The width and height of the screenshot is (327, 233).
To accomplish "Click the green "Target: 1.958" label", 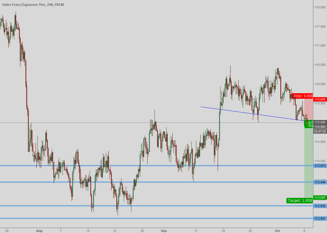I will coord(299,200).
